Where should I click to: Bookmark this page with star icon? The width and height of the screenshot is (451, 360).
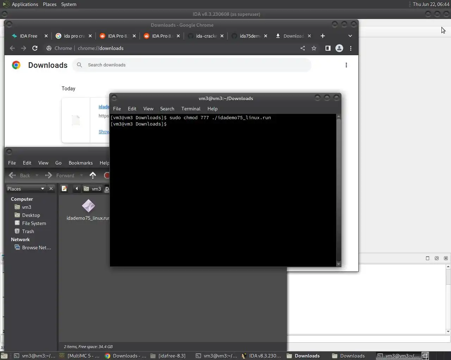coord(314,48)
